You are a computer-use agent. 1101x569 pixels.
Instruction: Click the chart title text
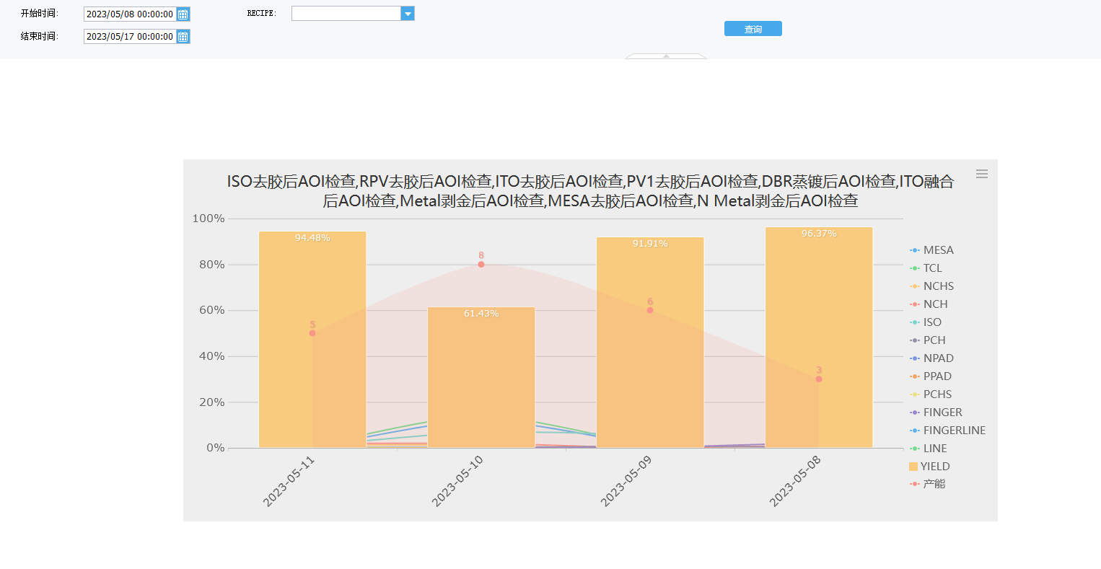pos(590,191)
